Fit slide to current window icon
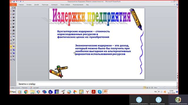The width and height of the screenshot is (188, 105). pos(177,87)
